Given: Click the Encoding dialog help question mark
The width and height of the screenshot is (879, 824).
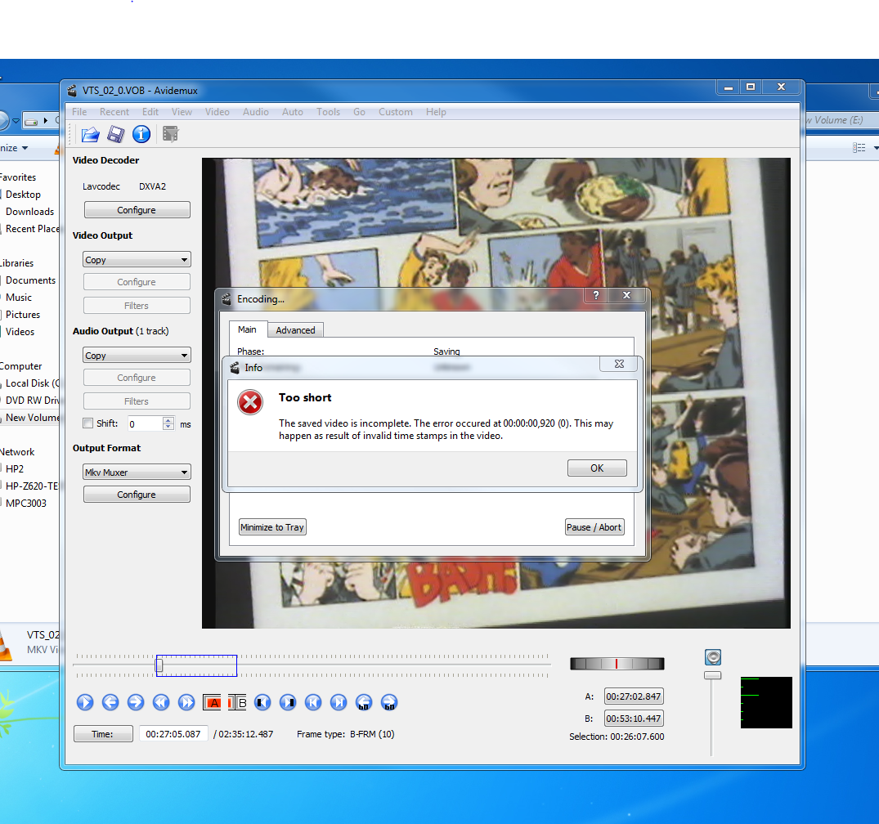Looking at the screenshot, I should [596, 295].
